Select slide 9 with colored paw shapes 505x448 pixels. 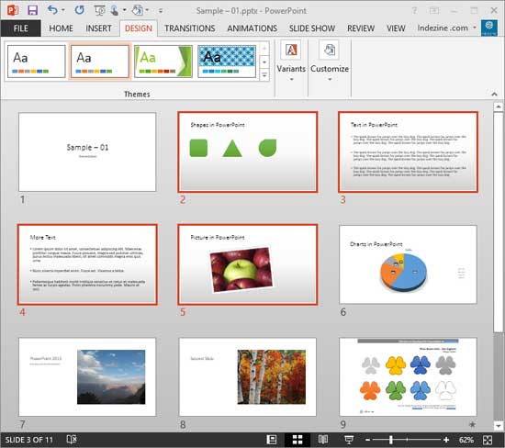[x=408, y=376]
